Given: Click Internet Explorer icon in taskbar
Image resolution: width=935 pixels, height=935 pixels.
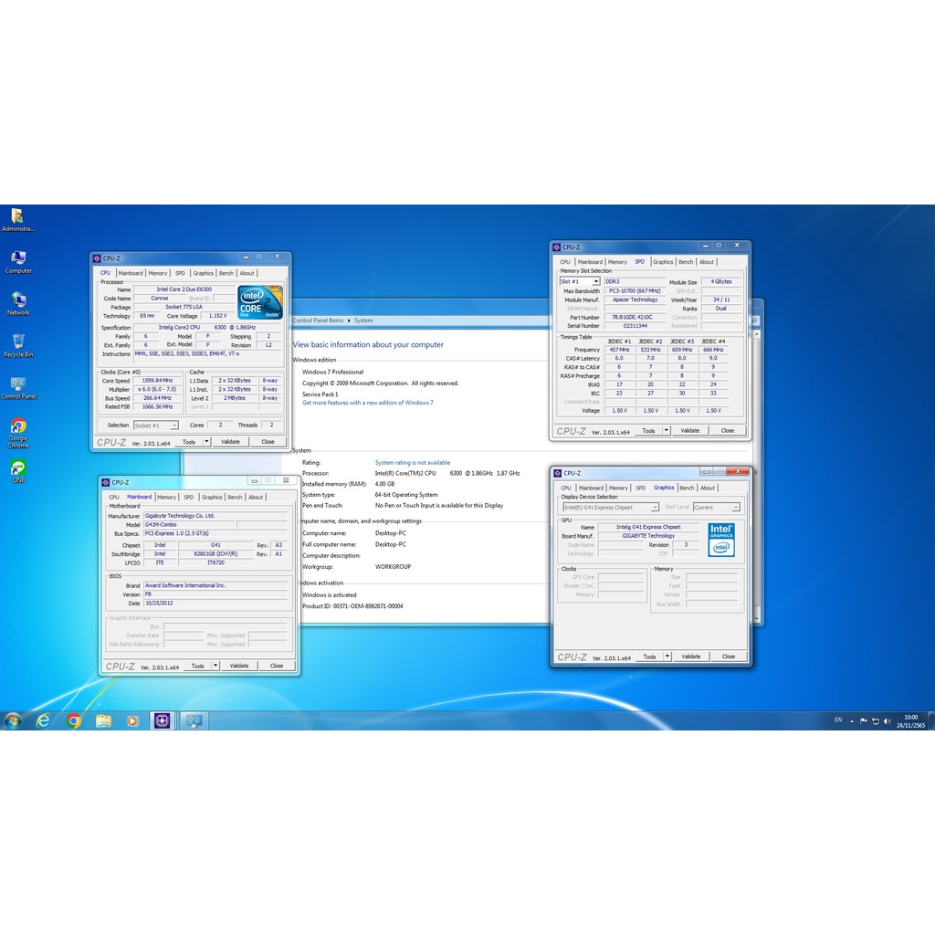Looking at the screenshot, I should pyautogui.click(x=43, y=720).
